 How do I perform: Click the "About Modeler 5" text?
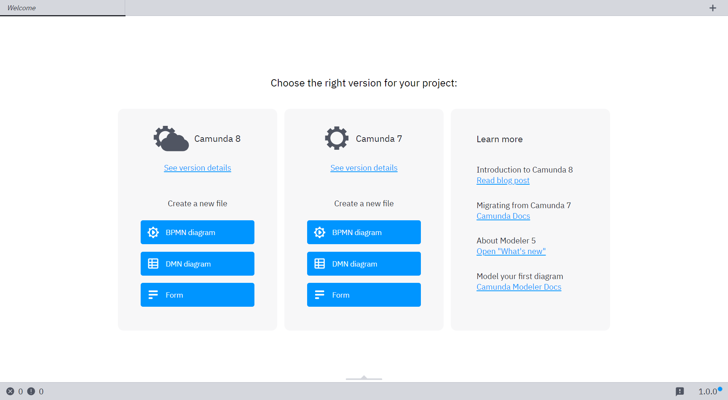[506, 241]
